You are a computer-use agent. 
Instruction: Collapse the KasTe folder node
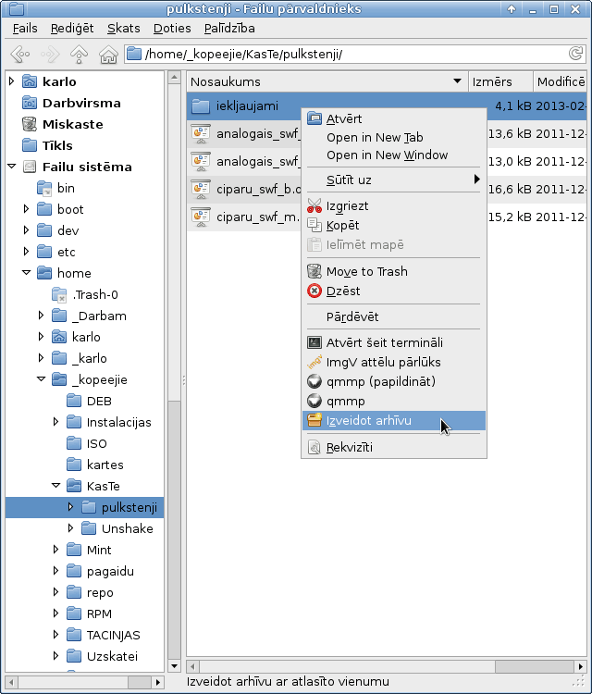tap(55, 486)
